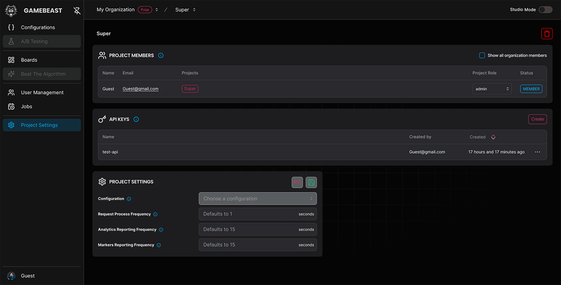Open info icon beside Configuration label

point(129,199)
